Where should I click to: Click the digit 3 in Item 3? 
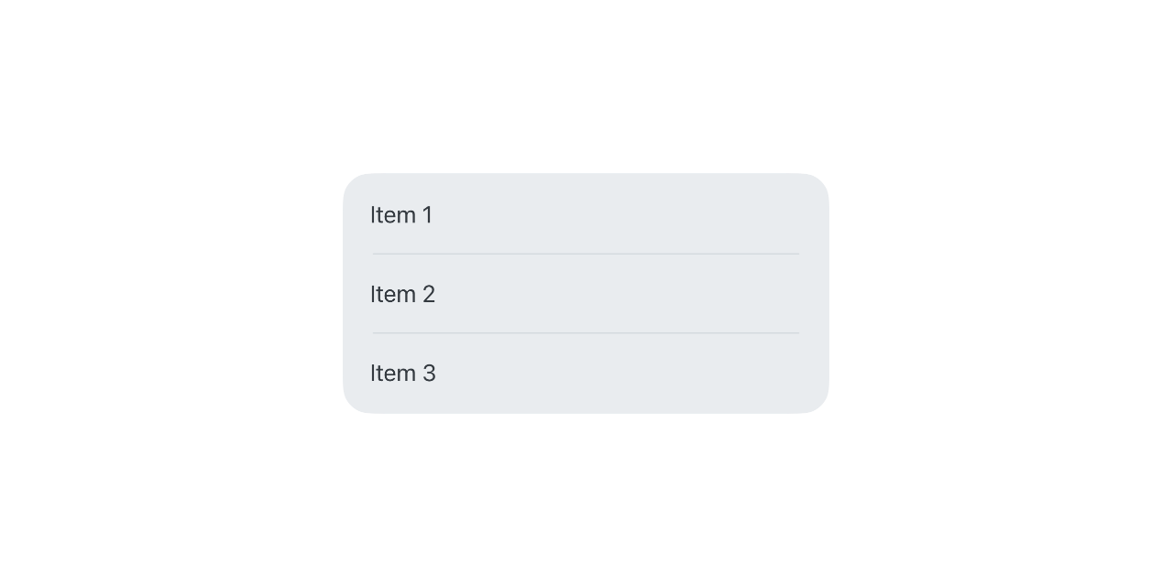[429, 374]
